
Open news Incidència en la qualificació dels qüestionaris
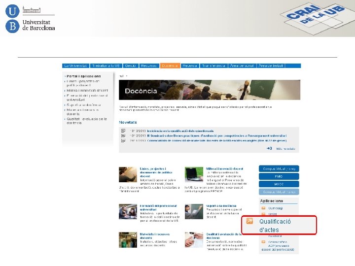pyautogui.click(x=180, y=131)
